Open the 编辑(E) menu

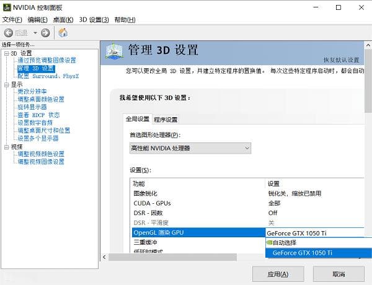pyautogui.click(x=37, y=19)
